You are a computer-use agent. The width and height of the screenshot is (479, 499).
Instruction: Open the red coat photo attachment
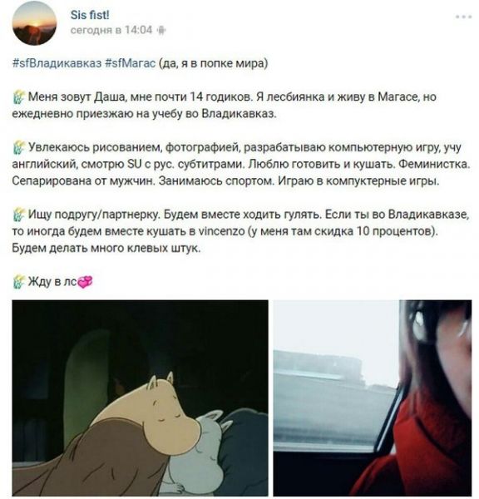coord(373,398)
